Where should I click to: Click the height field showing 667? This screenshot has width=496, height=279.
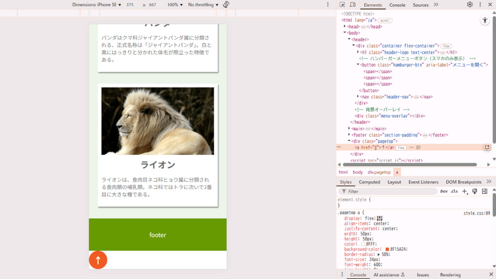tap(153, 5)
